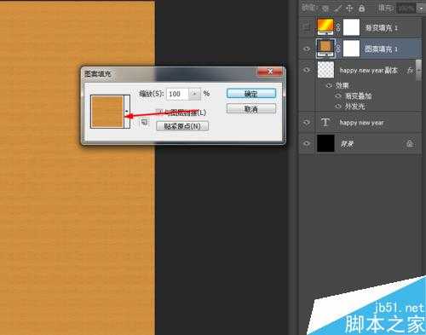Screen dimensions: 426x335
Task: Toggle the 渐变叠加 effect visibility
Action: point(338,96)
